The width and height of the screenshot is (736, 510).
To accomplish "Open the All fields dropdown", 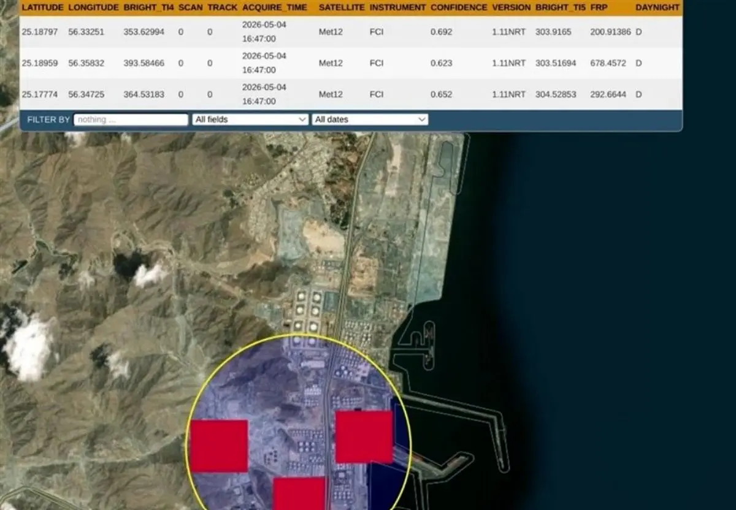I will pos(250,120).
